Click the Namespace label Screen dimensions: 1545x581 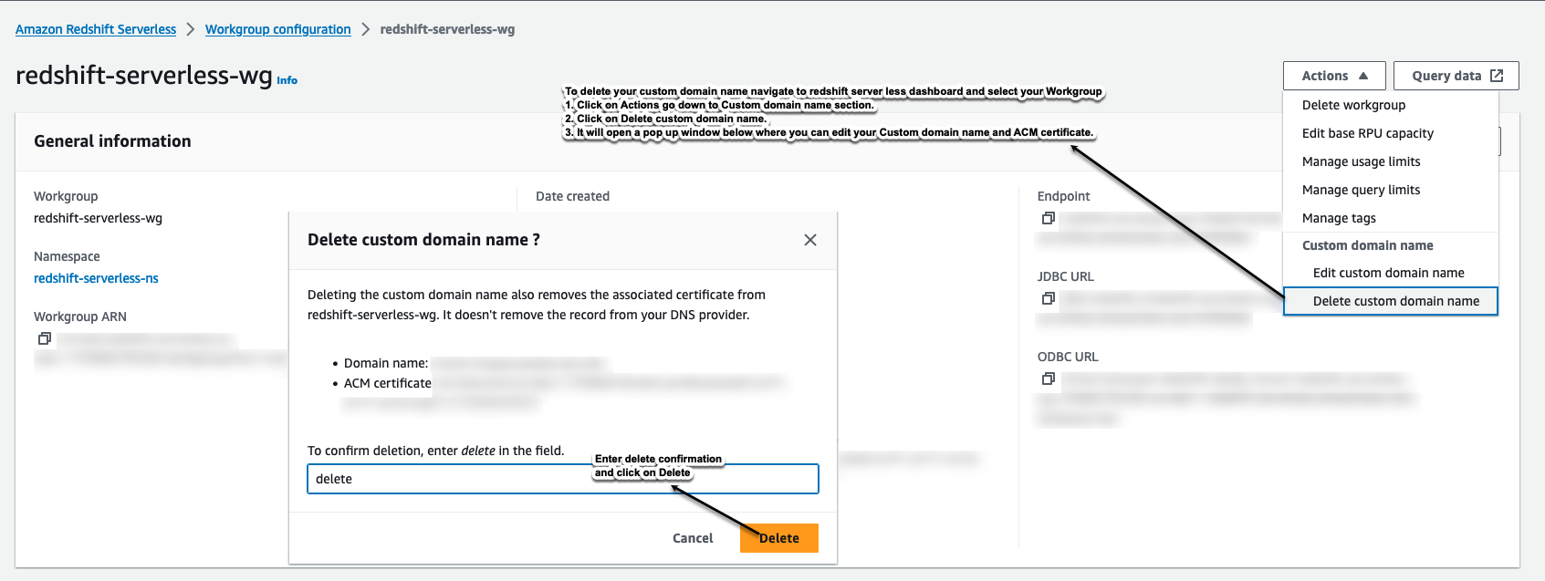click(67, 256)
